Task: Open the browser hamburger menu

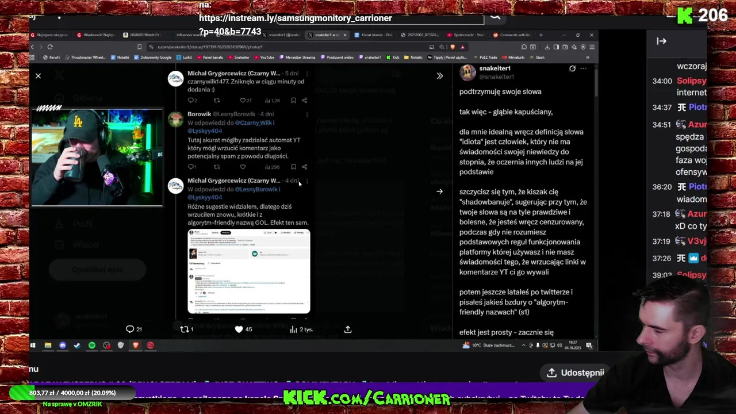Action: pos(592,47)
